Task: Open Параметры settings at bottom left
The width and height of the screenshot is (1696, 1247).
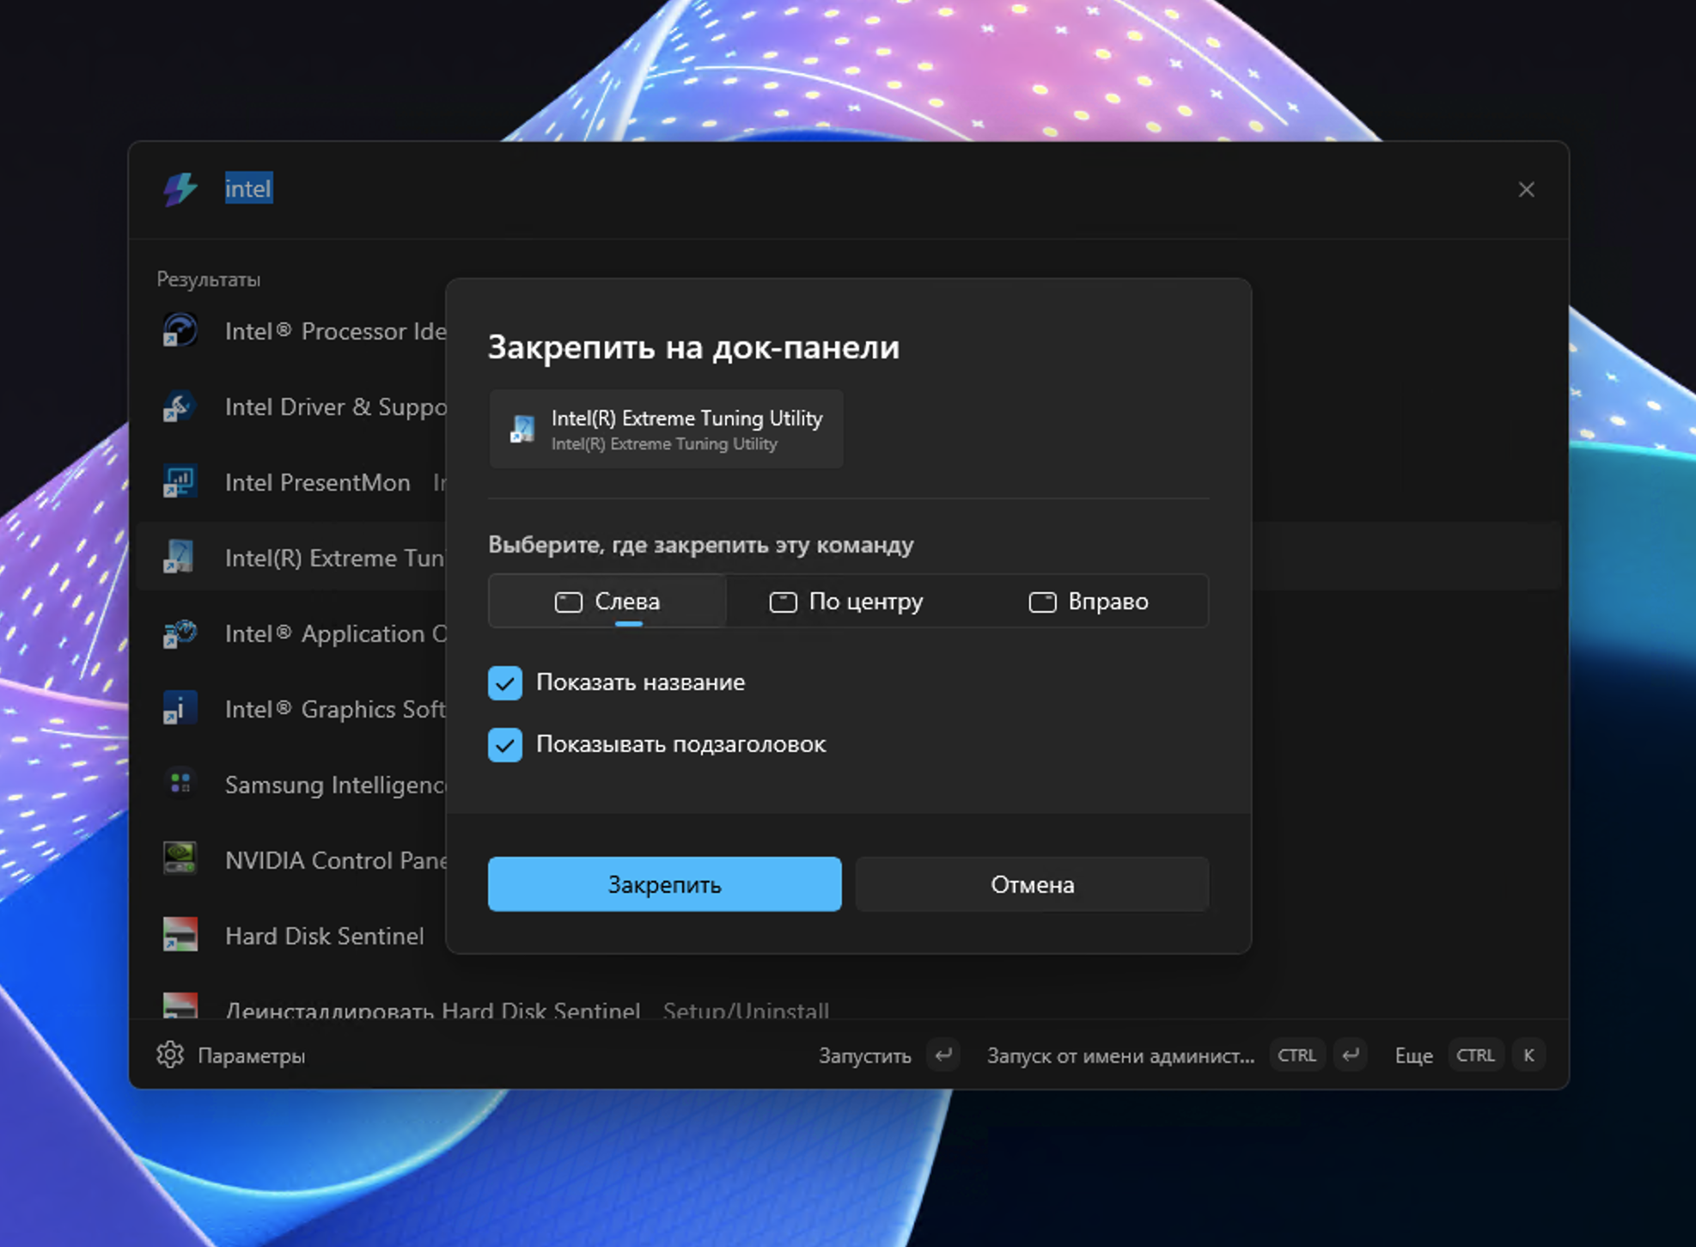Action: click(x=231, y=1055)
